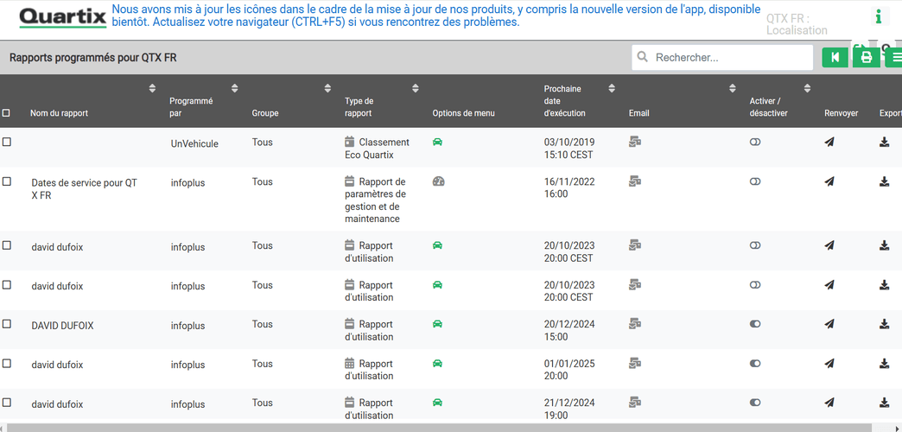Click the 01/01/2025 20:00 date cell
The height and width of the screenshot is (432, 902).
coord(569,370)
